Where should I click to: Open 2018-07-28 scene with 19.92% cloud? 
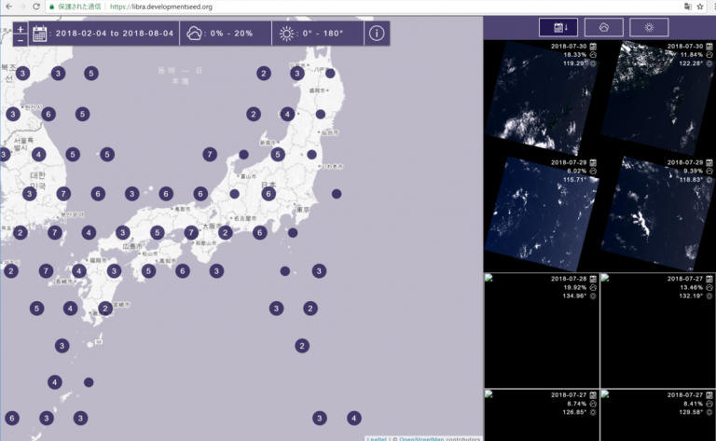point(542,331)
